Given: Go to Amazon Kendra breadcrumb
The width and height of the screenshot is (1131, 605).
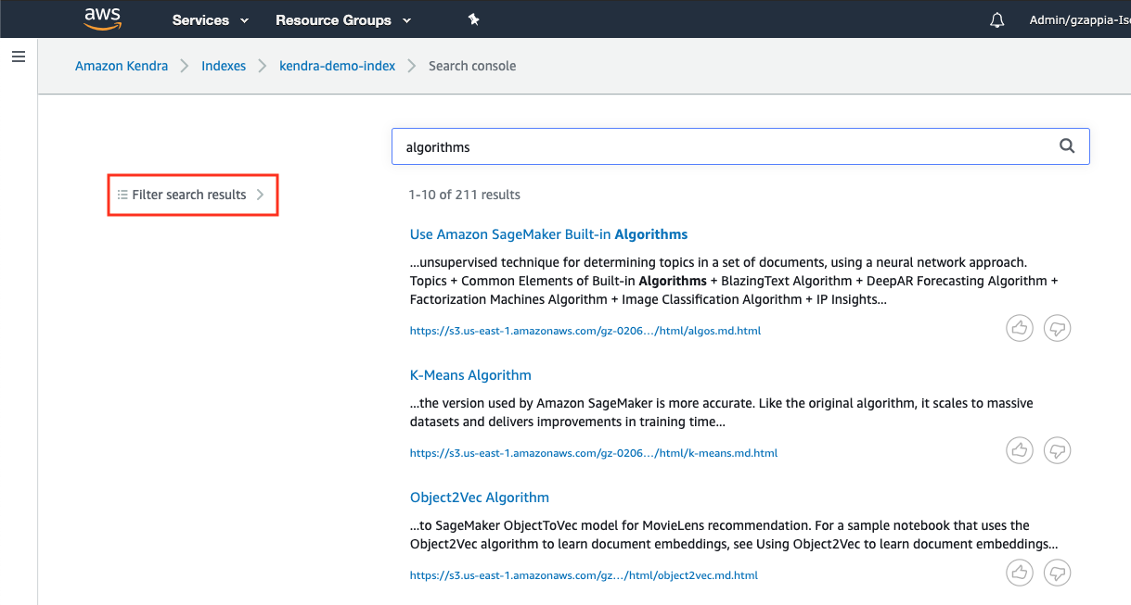Looking at the screenshot, I should tap(122, 66).
